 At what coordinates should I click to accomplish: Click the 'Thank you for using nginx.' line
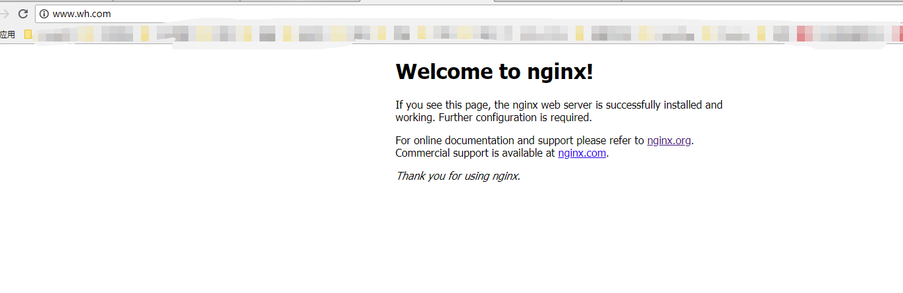tap(458, 176)
